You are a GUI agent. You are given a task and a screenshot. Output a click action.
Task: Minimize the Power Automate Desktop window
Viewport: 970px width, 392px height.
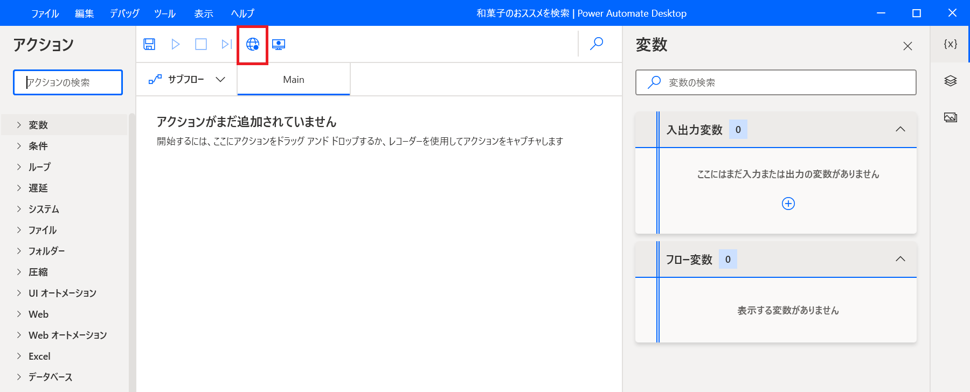pyautogui.click(x=881, y=13)
